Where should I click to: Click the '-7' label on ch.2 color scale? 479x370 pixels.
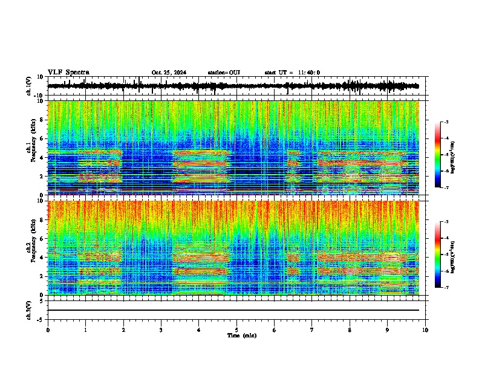tap(446, 287)
